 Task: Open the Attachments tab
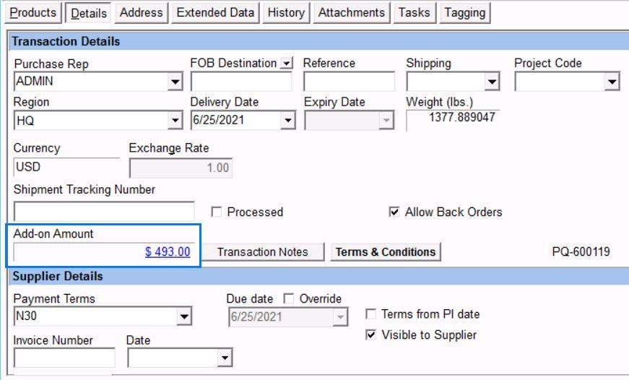click(x=352, y=13)
